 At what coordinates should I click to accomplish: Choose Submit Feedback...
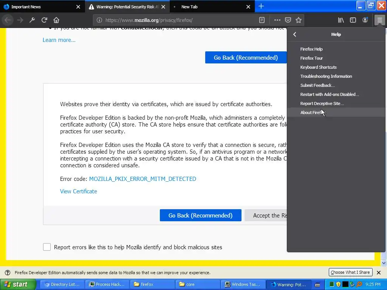coord(336,85)
